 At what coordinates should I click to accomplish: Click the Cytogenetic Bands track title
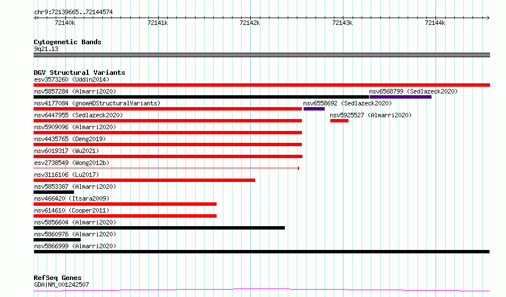(68, 42)
